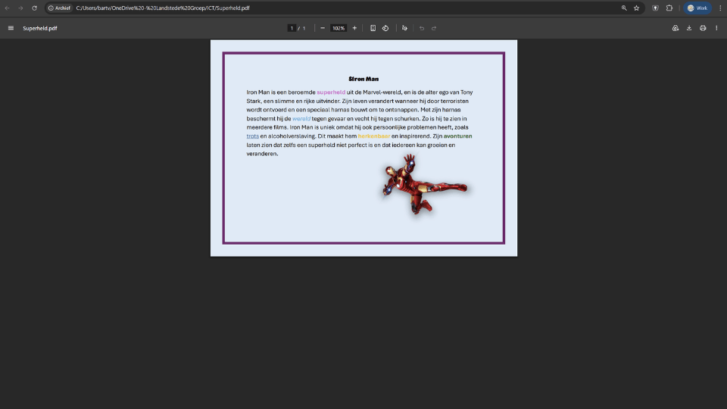Open the browser extensions puzzle icon

click(x=669, y=8)
